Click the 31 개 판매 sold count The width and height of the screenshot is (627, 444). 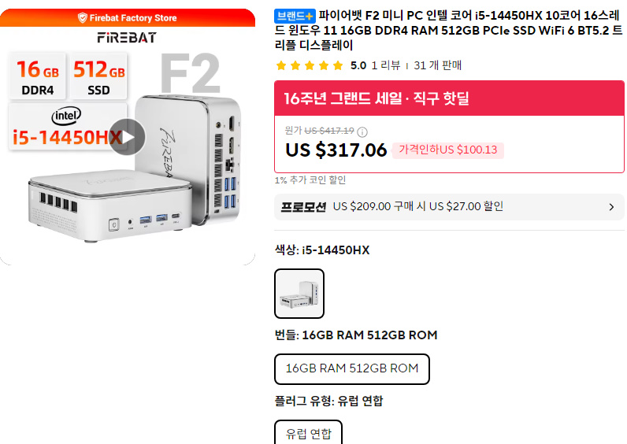click(437, 65)
